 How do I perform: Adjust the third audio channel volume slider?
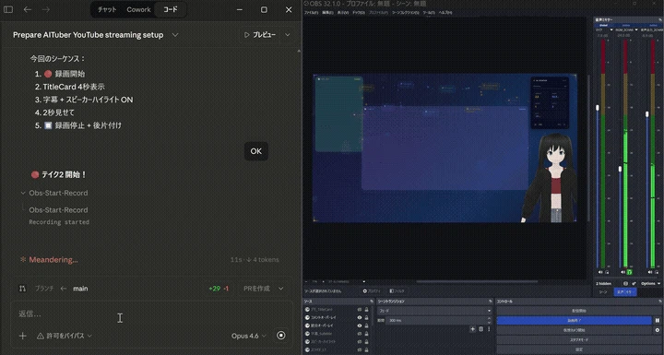click(647, 114)
